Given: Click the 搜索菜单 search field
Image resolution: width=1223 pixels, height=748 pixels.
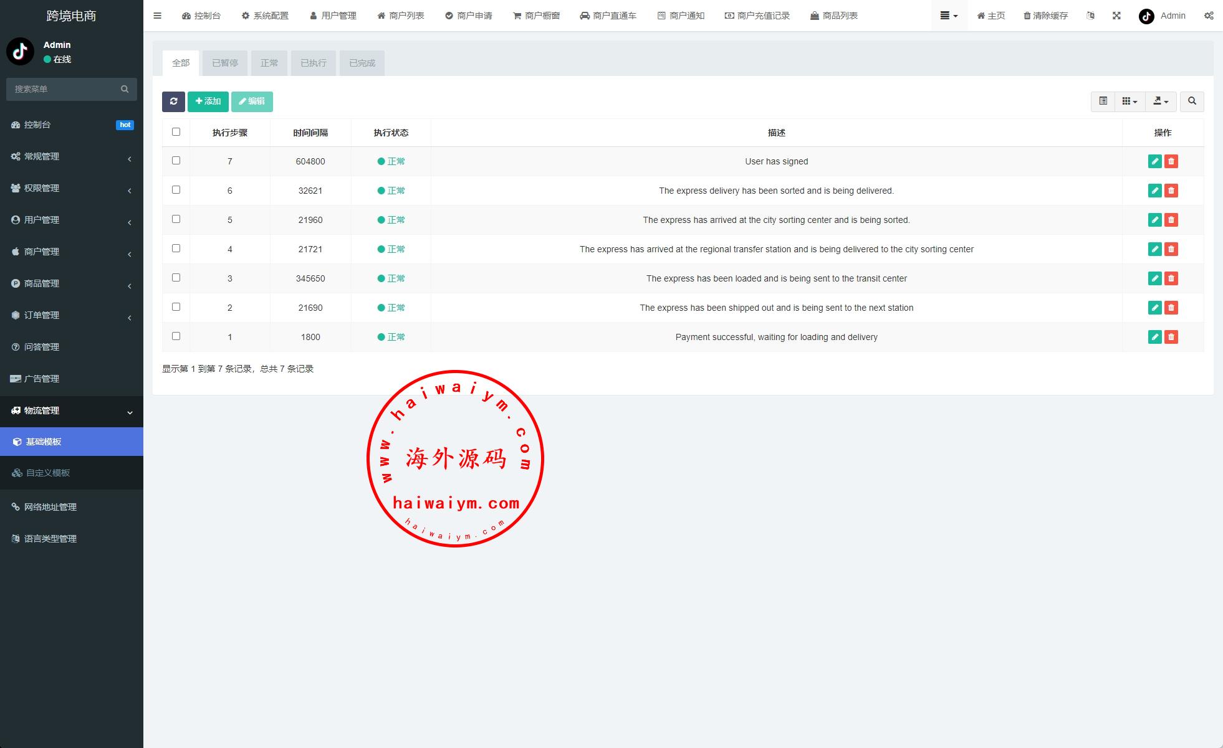Looking at the screenshot, I should click(x=65, y=89).
